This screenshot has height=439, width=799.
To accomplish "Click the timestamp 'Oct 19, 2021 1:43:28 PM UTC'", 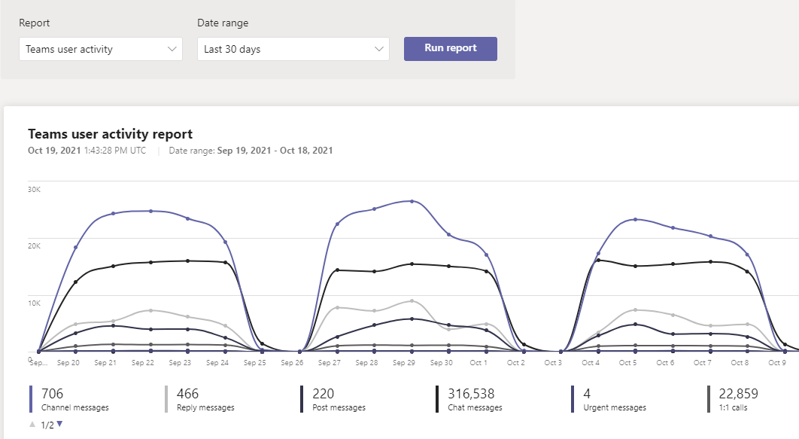I will point(87,151).
